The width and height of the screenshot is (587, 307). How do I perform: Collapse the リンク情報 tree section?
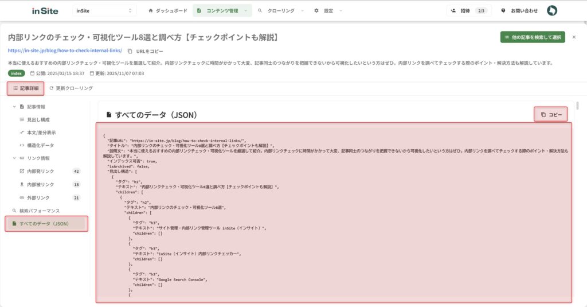point(14,158)
